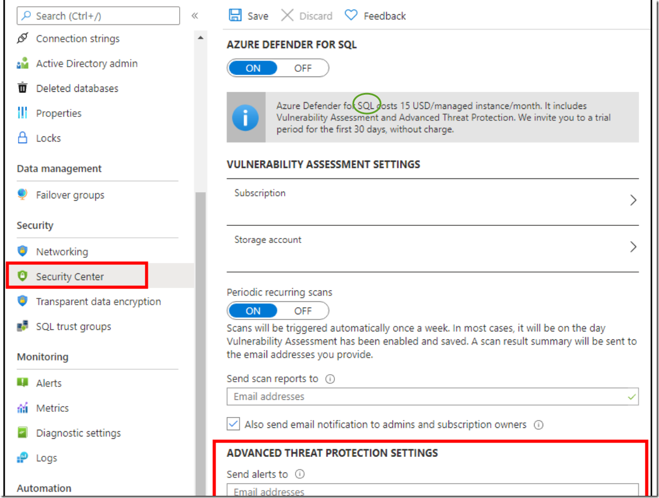
Task: Click the Feedback heart icon
Action: tap(351, 15)
